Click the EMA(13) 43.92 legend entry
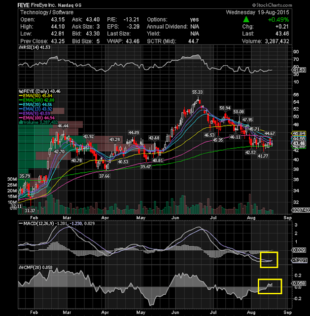The image size is (310, 316). click(x=35, y=109)
